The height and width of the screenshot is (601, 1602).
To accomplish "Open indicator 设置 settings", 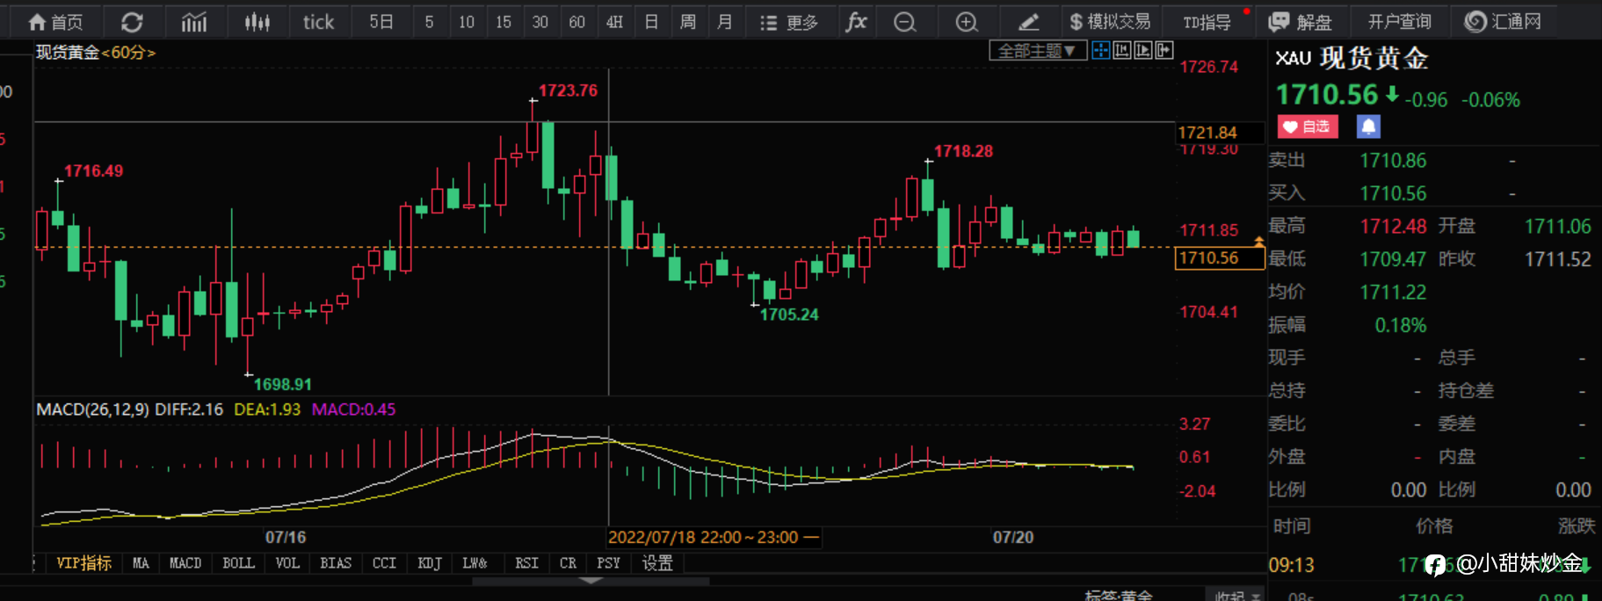I will pyautogui.click(x=657, y=563).
